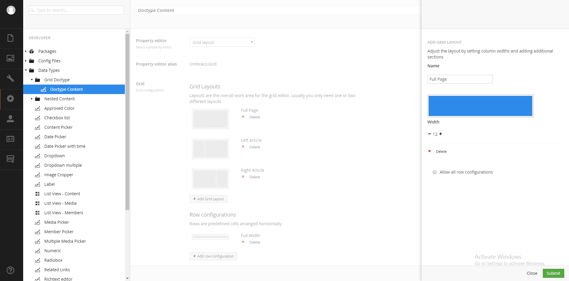Open the Users section icon
The height and width of the screenshot is (281, 569).
click(10, 119)
